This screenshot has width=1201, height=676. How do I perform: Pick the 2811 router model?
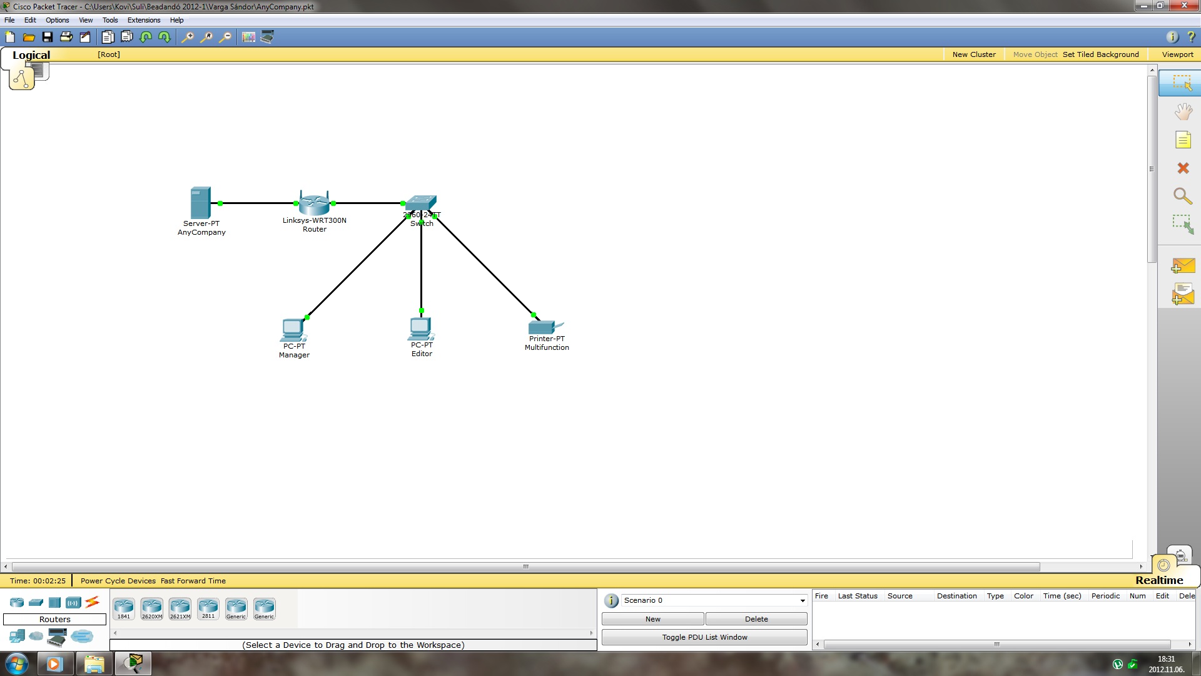pos(208,608)
